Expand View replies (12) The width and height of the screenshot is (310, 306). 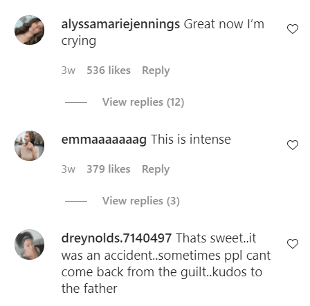pyautogui.click(x=143, y=102)
